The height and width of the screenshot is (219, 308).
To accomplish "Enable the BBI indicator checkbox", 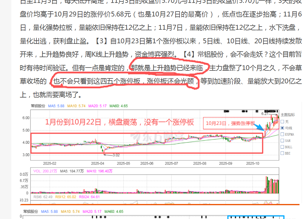I will (282, 153).
